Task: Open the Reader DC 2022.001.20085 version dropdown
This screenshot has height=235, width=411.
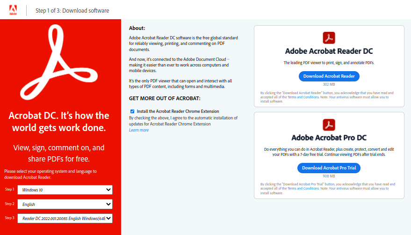Action: coord(65,219)
